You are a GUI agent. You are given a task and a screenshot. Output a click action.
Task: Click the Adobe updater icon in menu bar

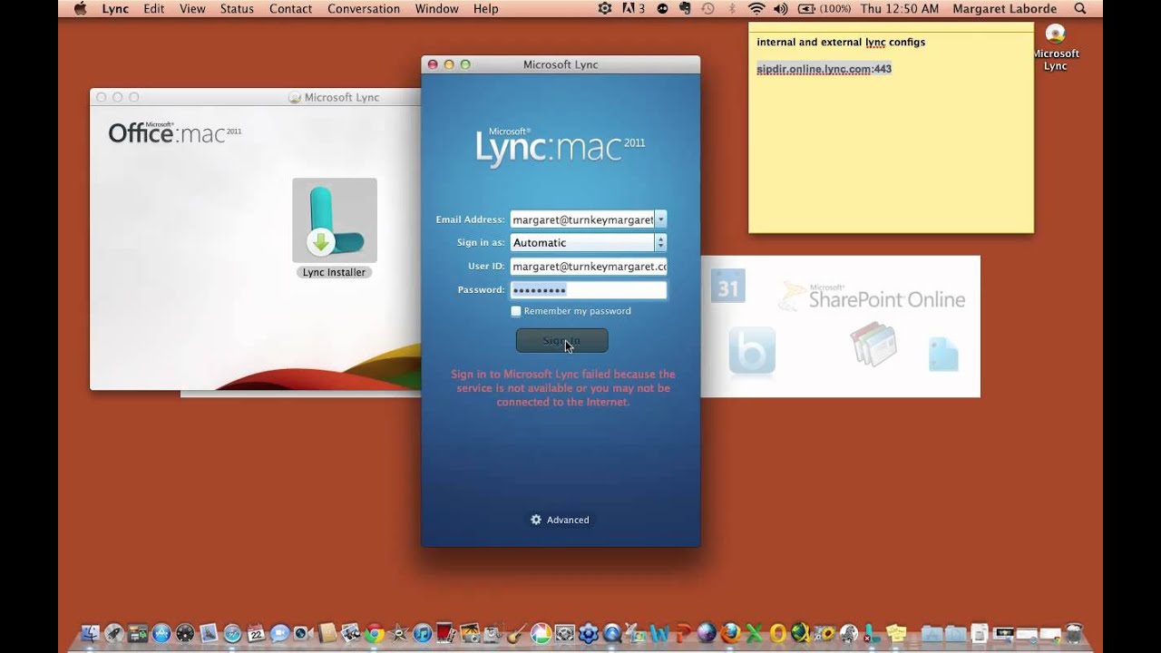[633, 9]
